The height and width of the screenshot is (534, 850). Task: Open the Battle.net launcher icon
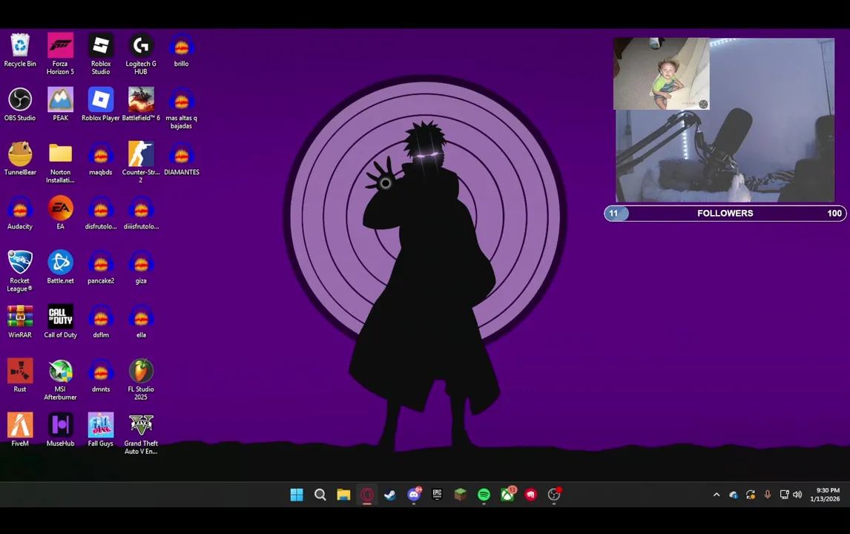(x=60, y=267)
